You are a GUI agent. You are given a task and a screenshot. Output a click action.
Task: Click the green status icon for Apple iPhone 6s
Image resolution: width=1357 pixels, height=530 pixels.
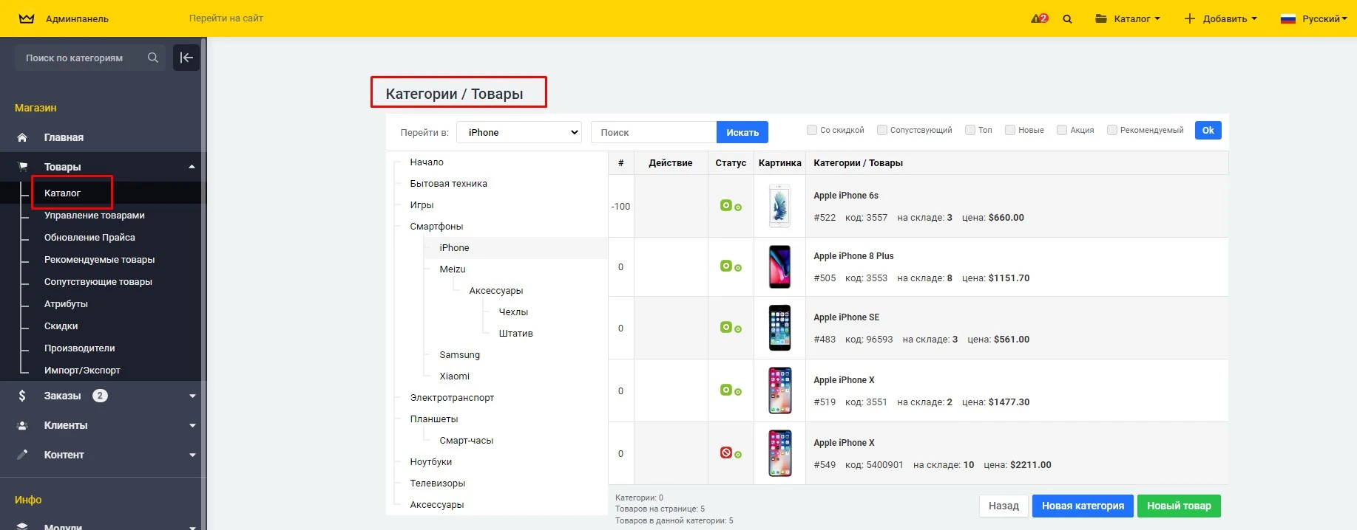pyautogui.click(x=726, y=205)
